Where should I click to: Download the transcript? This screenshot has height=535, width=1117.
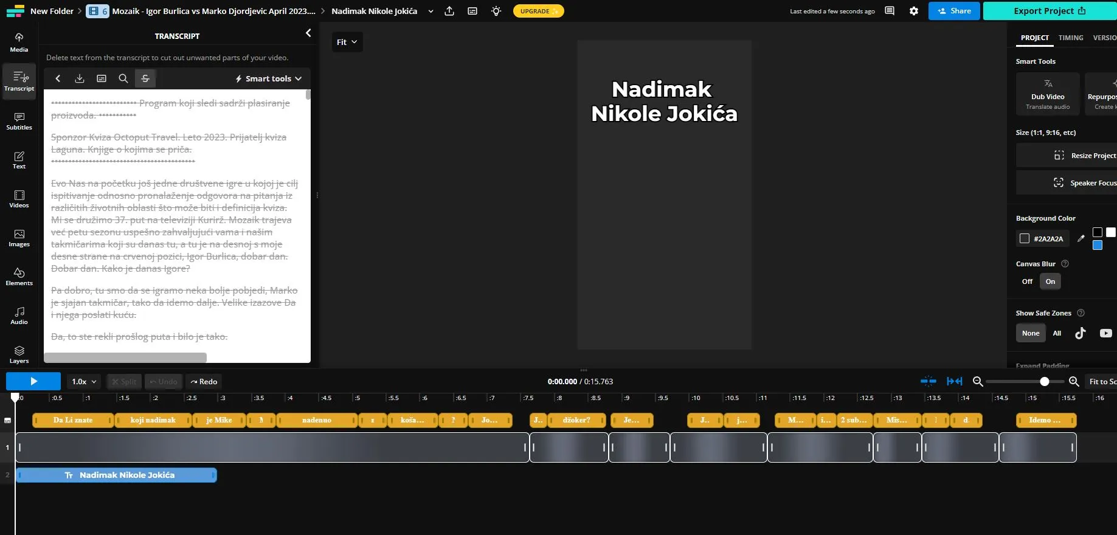pyautogui.click(x=79, y=78)
